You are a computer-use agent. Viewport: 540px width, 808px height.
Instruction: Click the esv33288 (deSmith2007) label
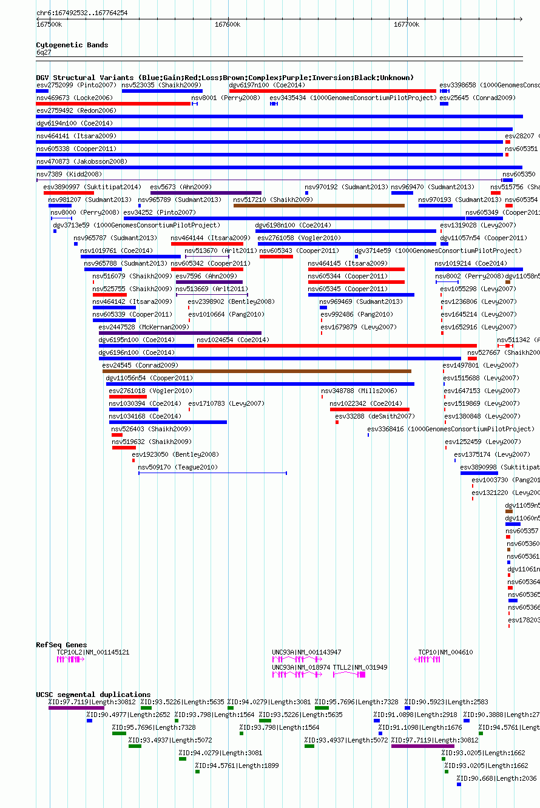click(375, 416)
